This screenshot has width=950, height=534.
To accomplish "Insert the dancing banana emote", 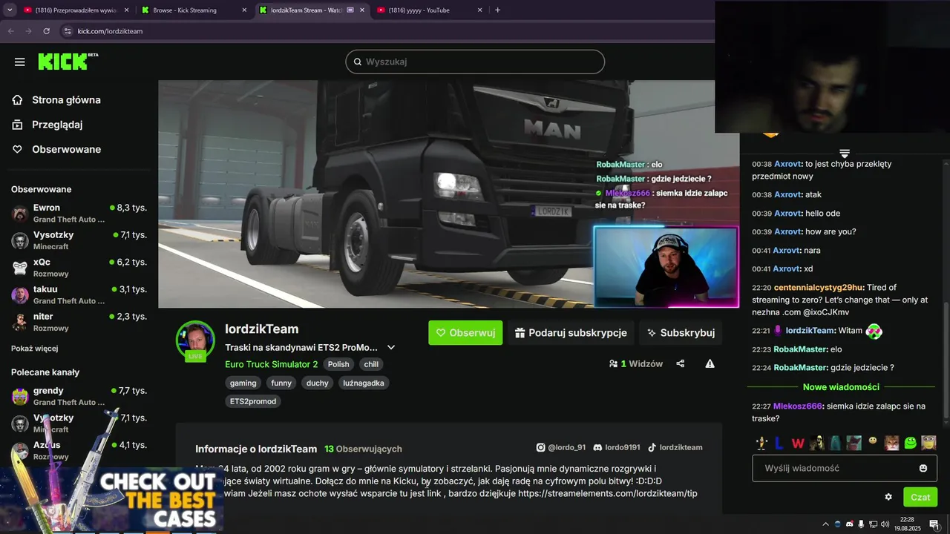I will click(x=761, y=443).
